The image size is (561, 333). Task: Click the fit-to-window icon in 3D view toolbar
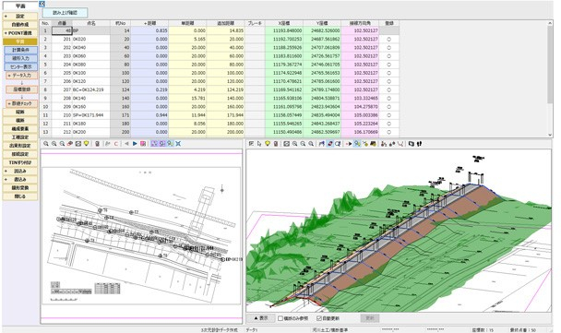[x=287, y=144]
